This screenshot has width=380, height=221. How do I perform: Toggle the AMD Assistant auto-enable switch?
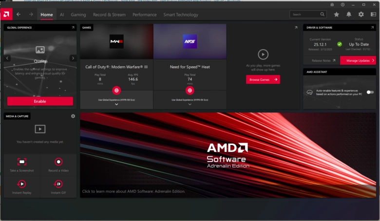point(370,92)
